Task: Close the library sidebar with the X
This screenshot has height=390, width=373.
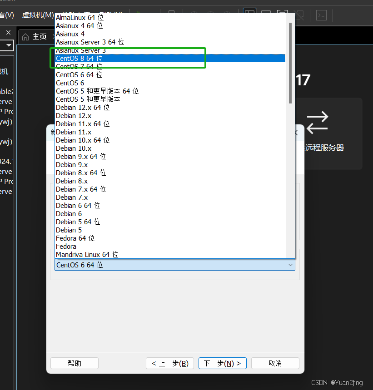Action: click(x=9, y=33)
